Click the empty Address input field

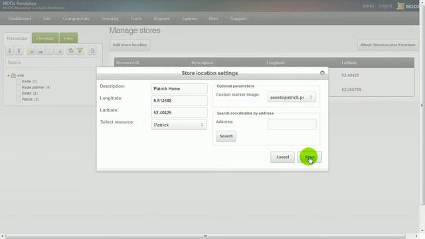pos(292,124)
